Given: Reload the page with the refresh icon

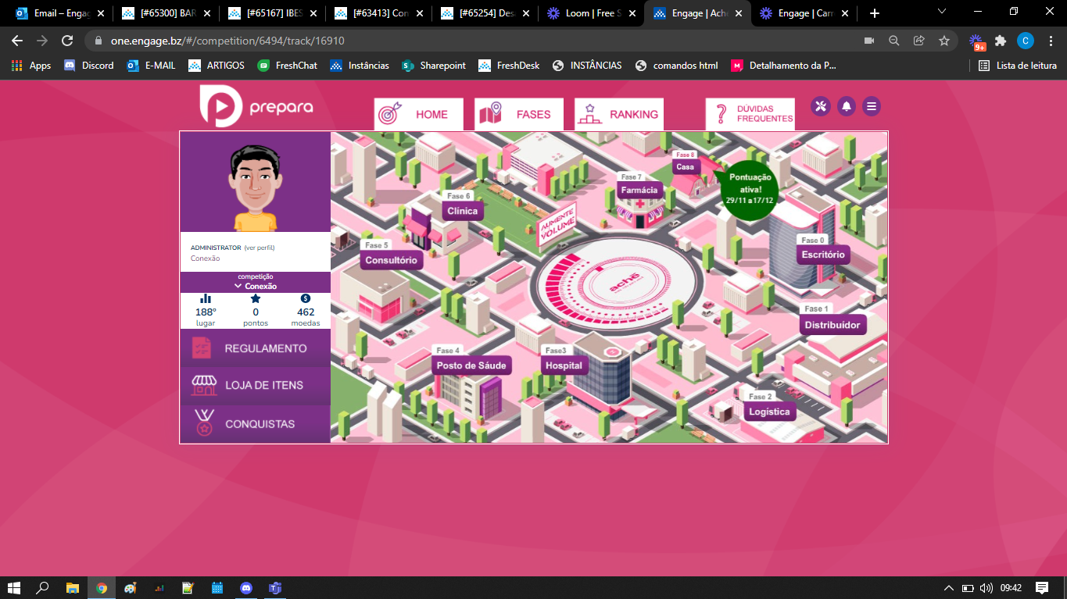Looking at the screenshot, I should tap(67, 41).
